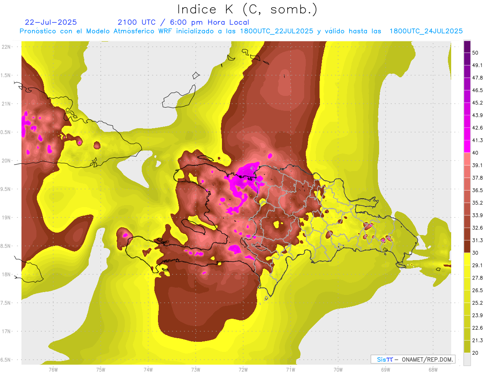Click the legend value "20"
The width and height of the screenshot is (486, 375).
[475, 353]
